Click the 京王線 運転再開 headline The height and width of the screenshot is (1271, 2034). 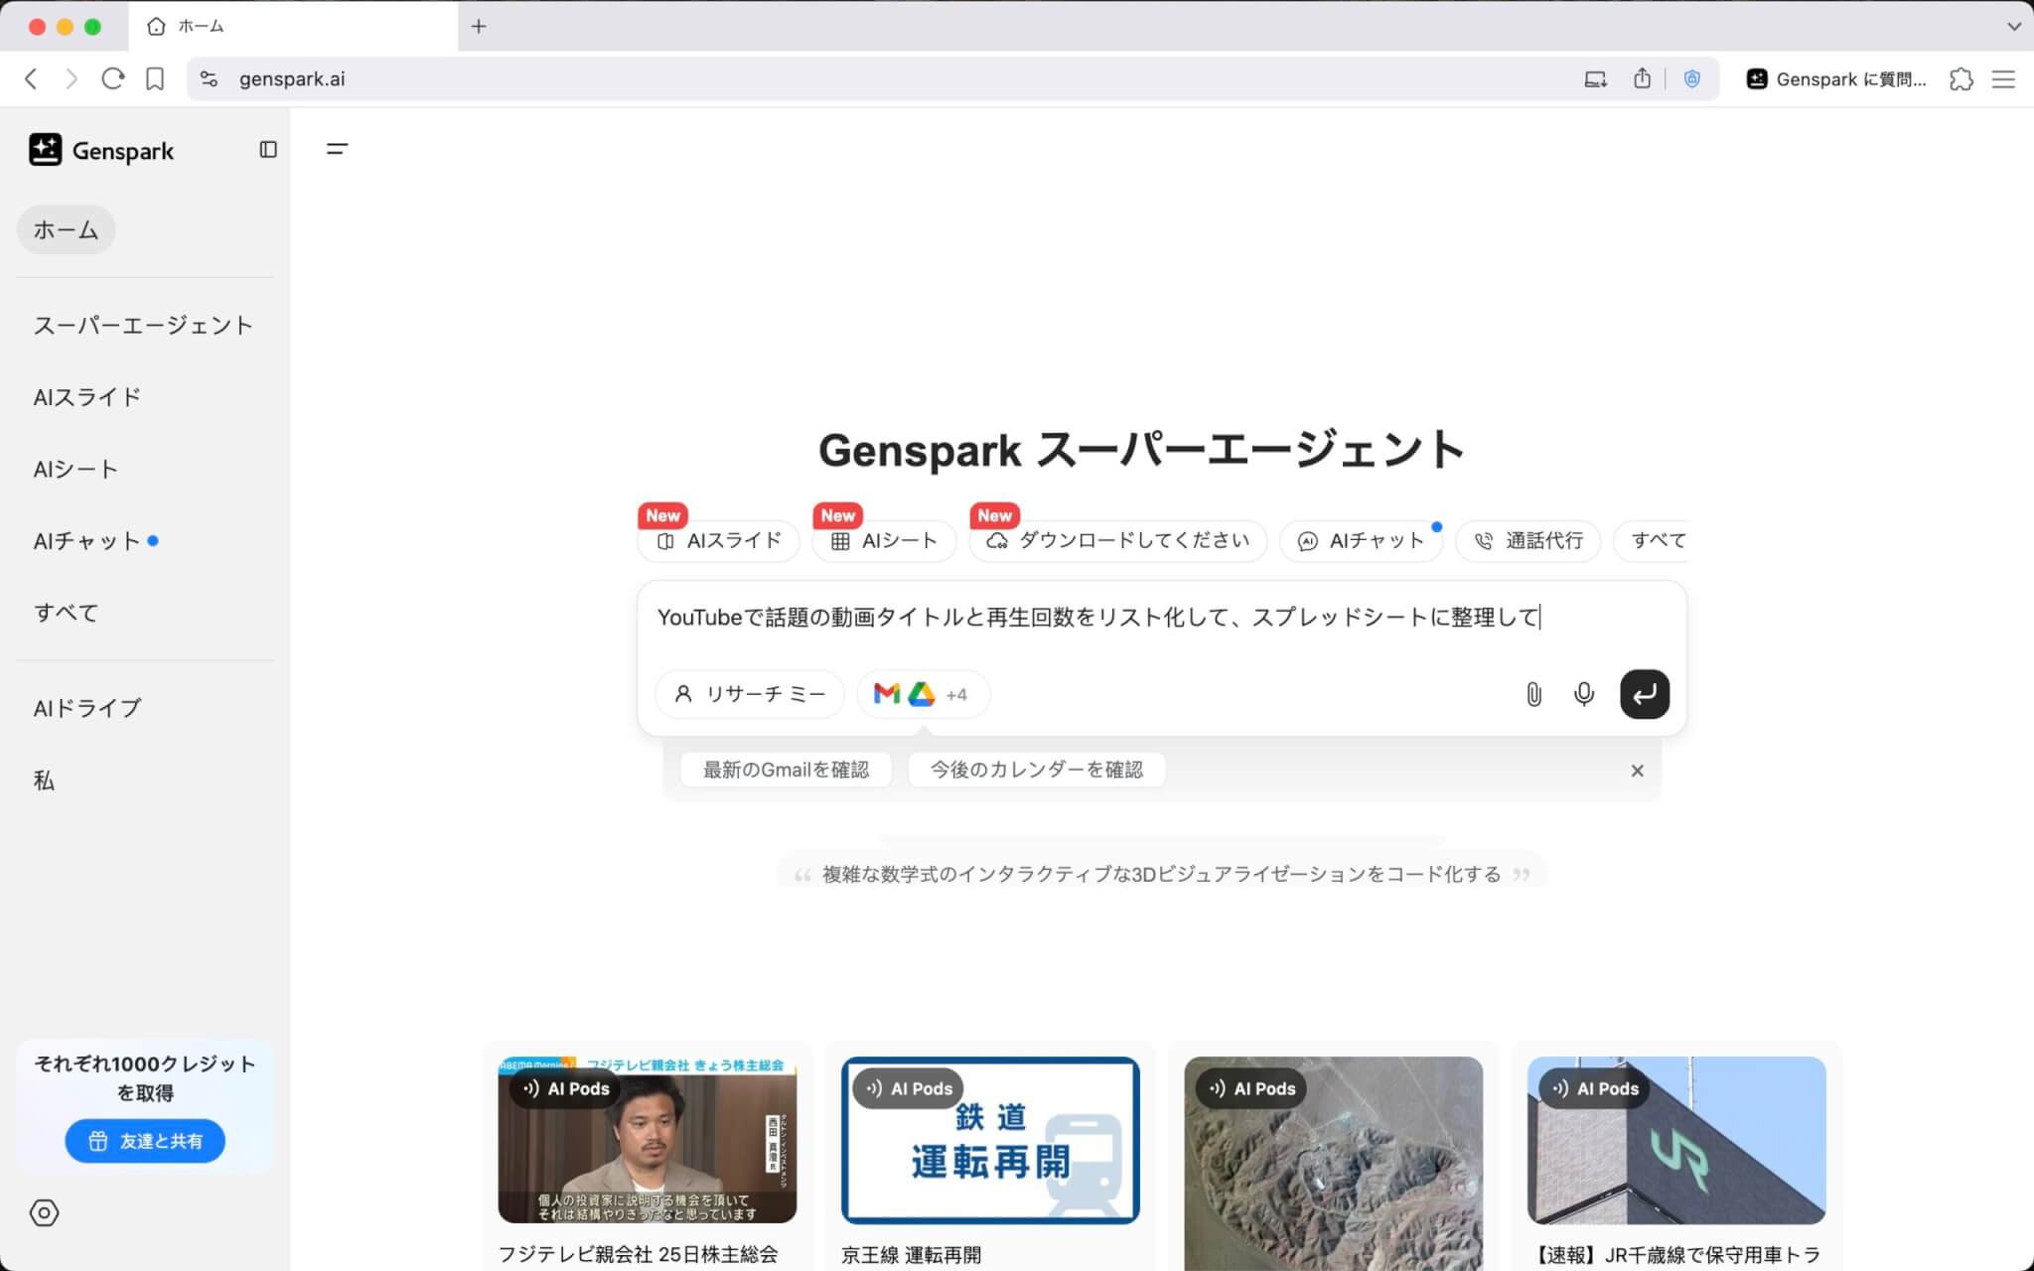click(x=911, y=1254)
